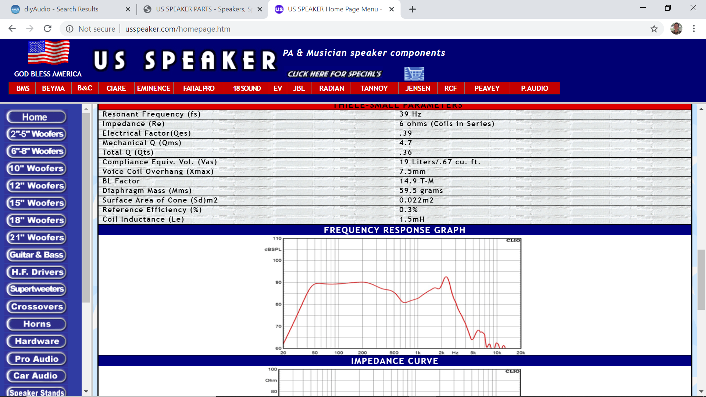Click the Home sidebar button
The width and height of the screenshot is (706, 397).
[x=36, y=117]
